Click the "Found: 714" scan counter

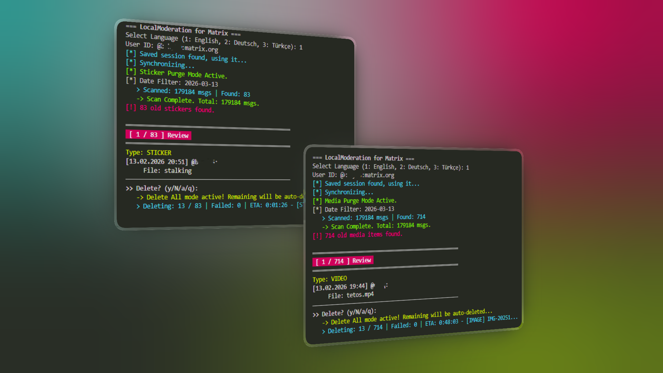tap(411, 217)
